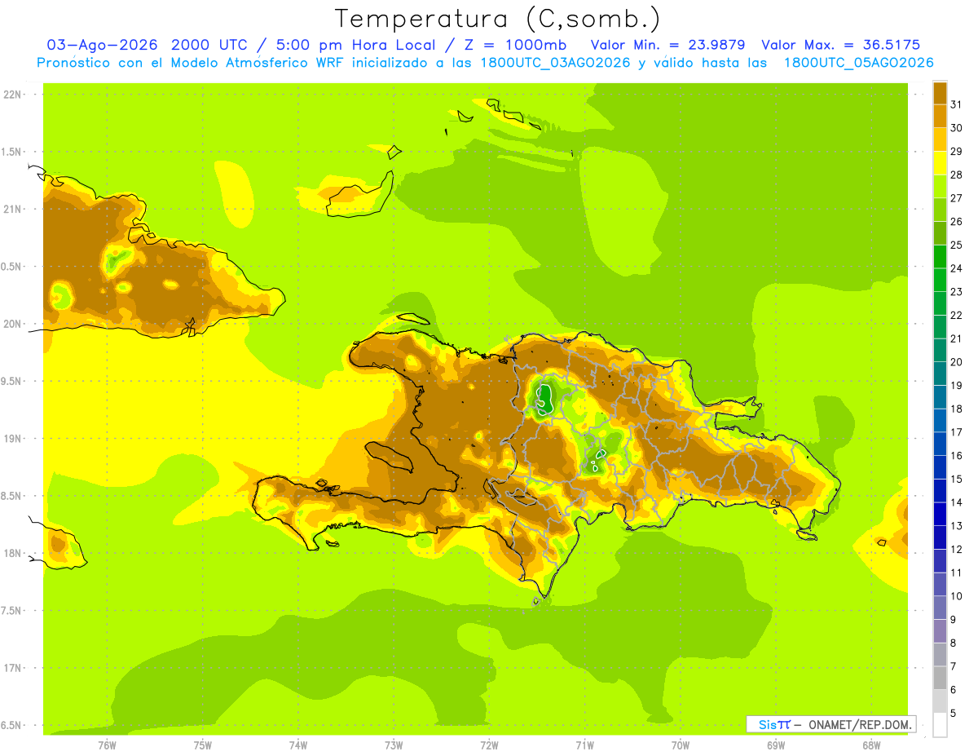The width and height of the screenshot is (978, 756).
Task: Click the "1800UTC_03AGO2026" initialization time
Action: point(556,63)
